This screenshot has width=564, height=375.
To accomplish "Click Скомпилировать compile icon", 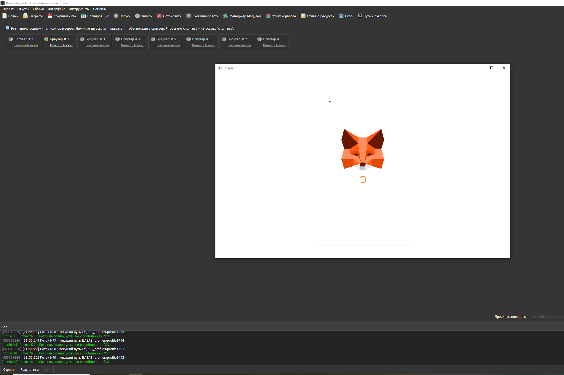I will tap(189, 16).
